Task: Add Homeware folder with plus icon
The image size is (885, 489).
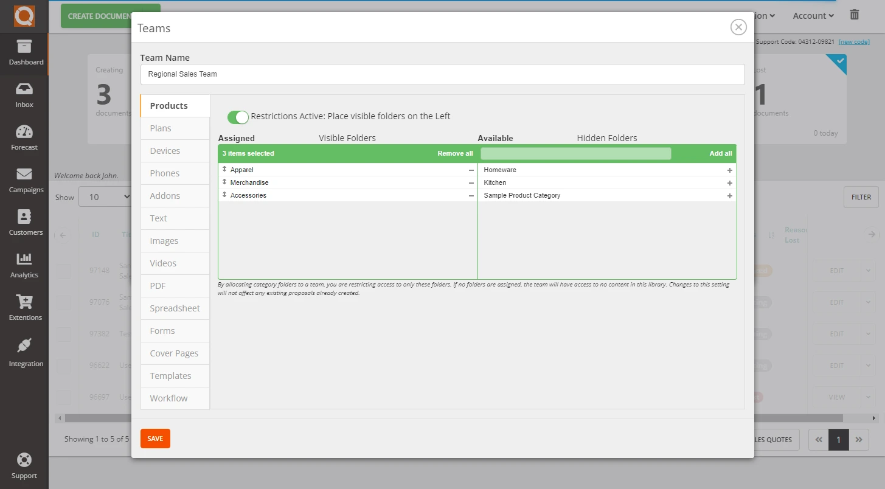Action: click(729, 170)
